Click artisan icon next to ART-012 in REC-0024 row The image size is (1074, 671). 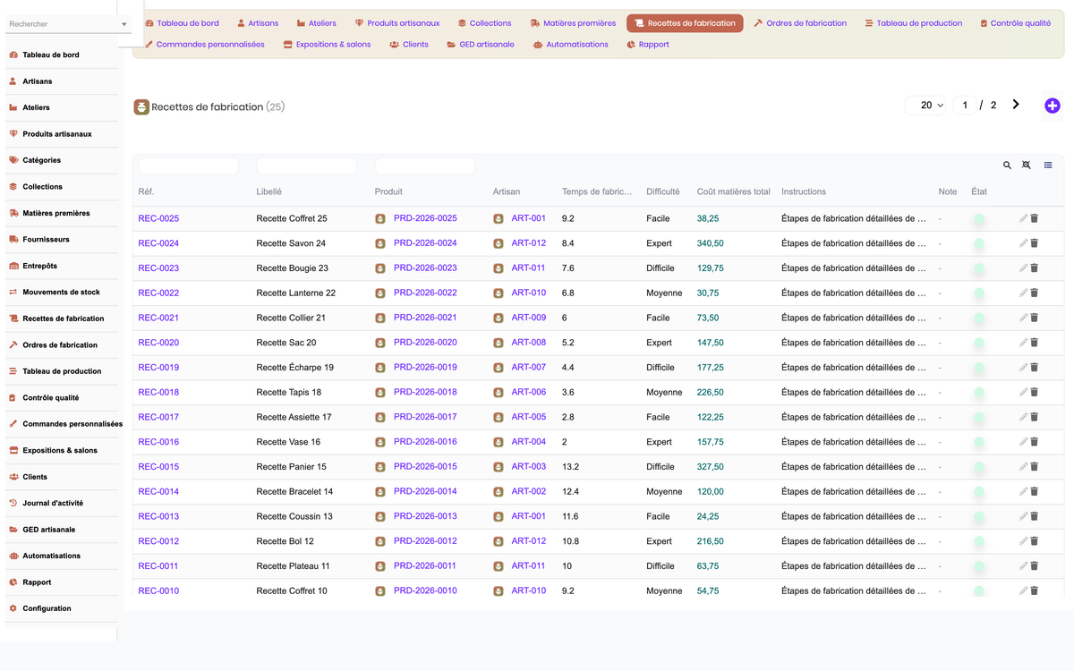[499, 243]
